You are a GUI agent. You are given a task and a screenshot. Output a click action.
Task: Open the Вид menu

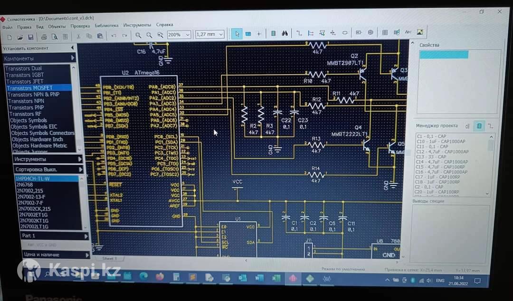click(39, 27)
